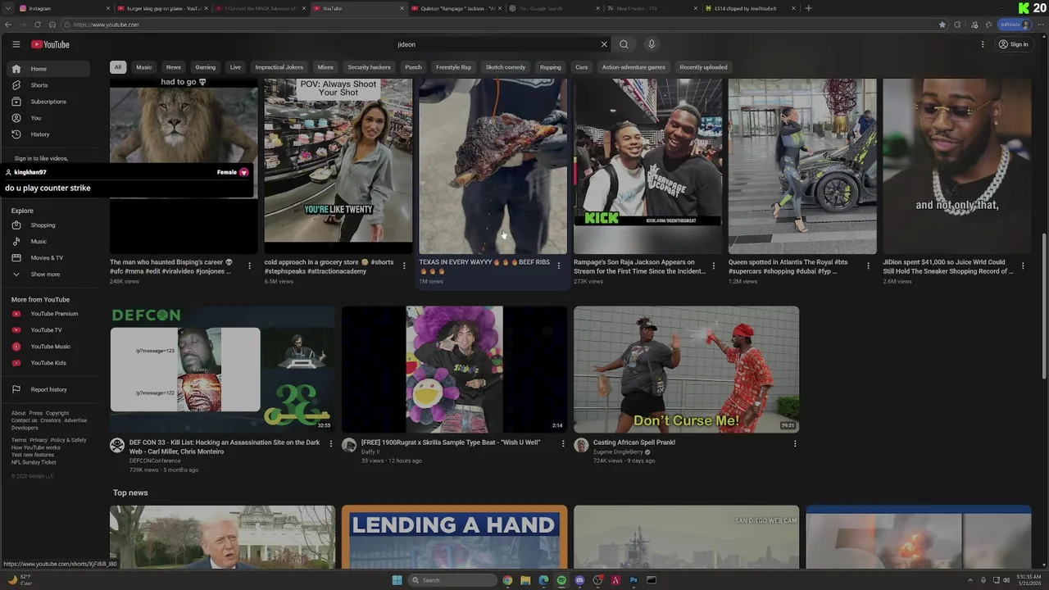Select the Recently uploaded filter chip
This screenshot has width=1049, height=590.
[x=703, y=67]
